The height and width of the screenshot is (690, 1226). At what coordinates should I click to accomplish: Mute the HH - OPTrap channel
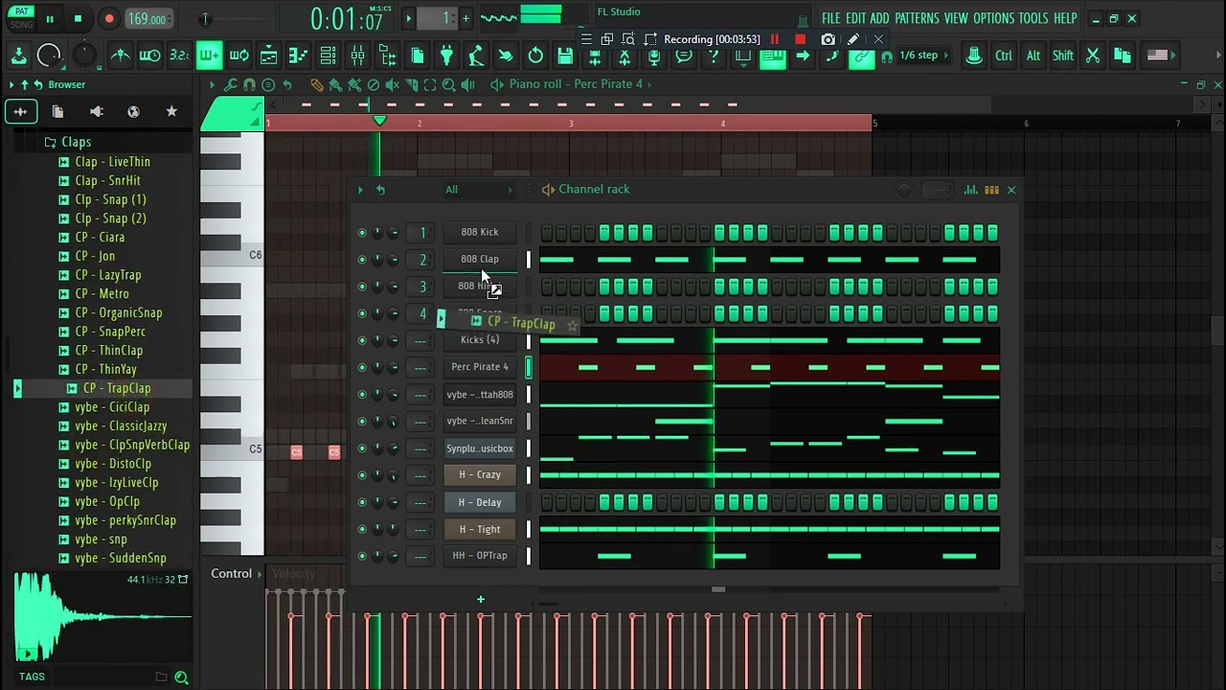tap(362, 556)
